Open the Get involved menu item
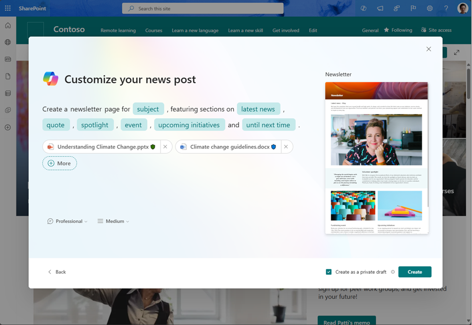This screenshot has width=472, height=325. [286, 30]
